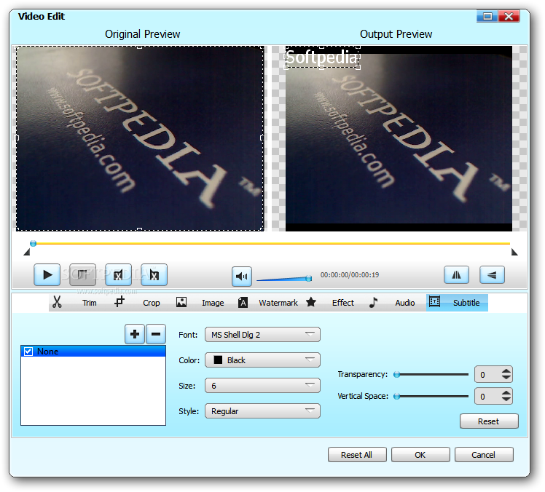Close the Video Edit window
Screen dimensions: 545x492
509,16
